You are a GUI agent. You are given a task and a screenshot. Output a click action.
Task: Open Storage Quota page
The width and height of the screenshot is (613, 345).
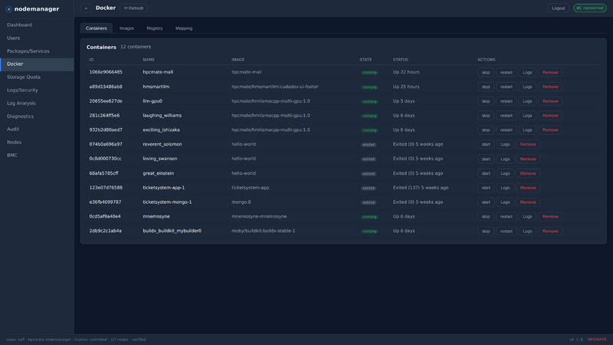(37, 77)
